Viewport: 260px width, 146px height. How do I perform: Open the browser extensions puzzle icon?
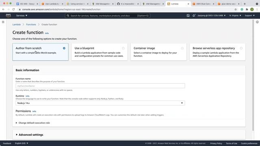247,9
